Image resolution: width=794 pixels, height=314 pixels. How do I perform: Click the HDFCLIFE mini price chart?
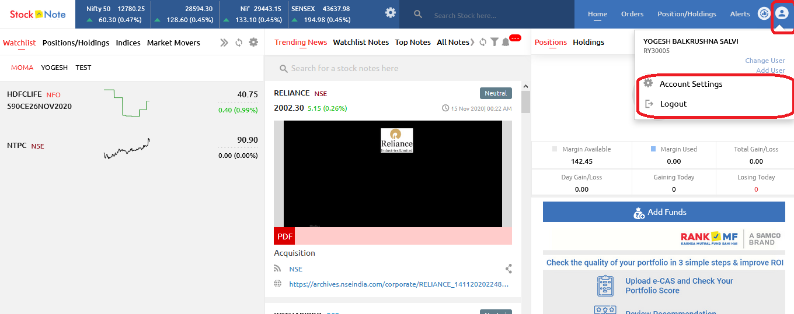click(126, 103)
